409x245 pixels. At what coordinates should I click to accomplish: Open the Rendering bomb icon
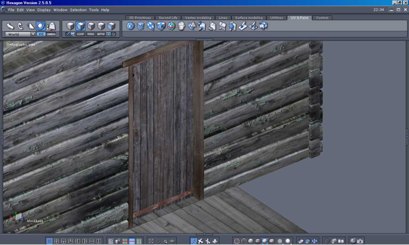click(353, 241)
